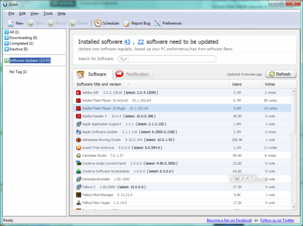
Task: Click into Search for Software field
Action: coord(172,59)
